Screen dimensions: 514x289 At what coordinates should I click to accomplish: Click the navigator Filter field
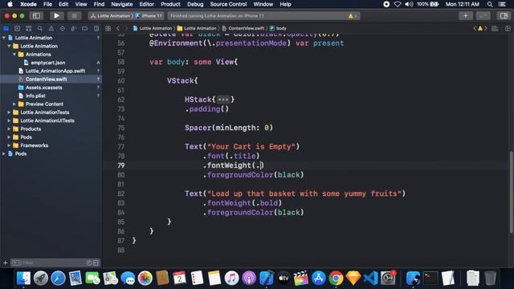coord(48,263)
